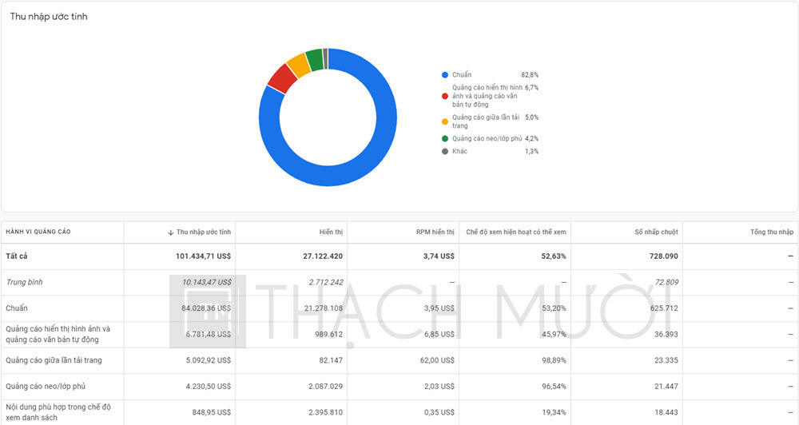Click the sort arrow beside Thu nhập ước tính column

[170, 232]
